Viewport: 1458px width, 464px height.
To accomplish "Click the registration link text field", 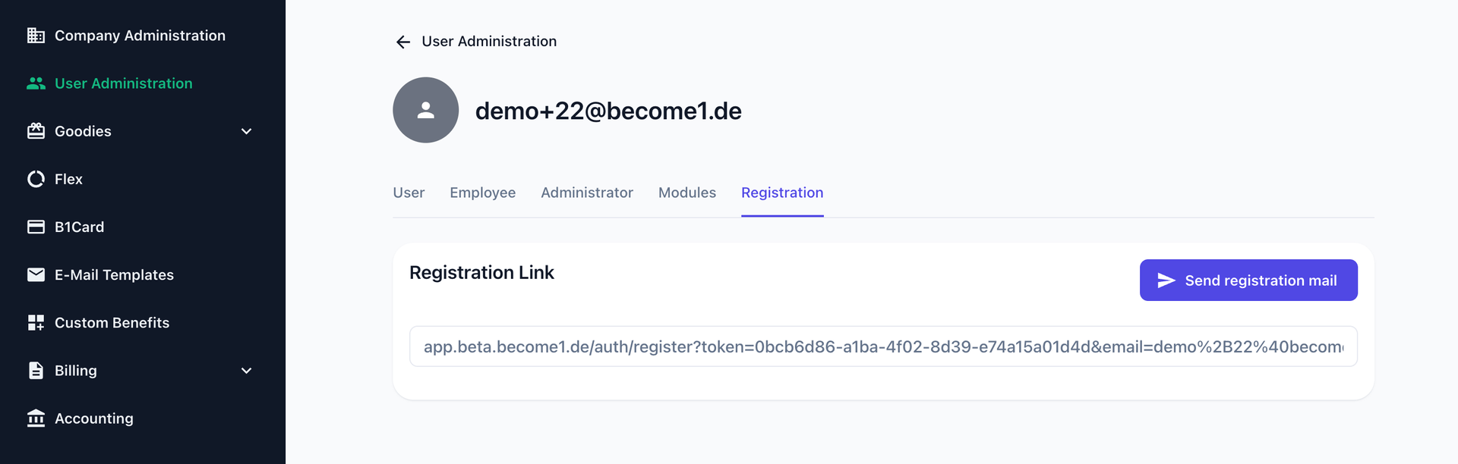I will (882, 346).
